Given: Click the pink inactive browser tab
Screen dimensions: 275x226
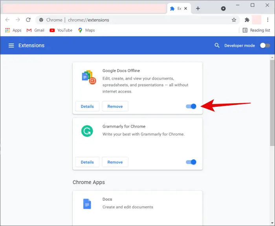Looking at the screenshot, I should point(84,9).
